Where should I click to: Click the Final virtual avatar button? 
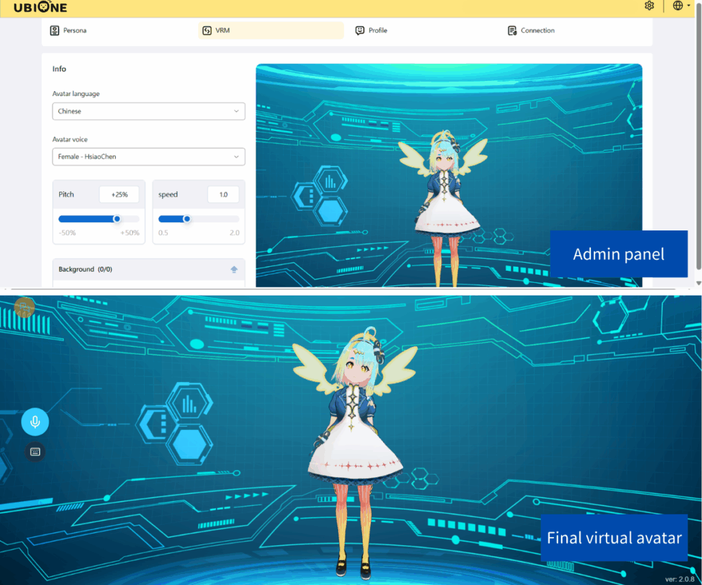click(614, 537)
